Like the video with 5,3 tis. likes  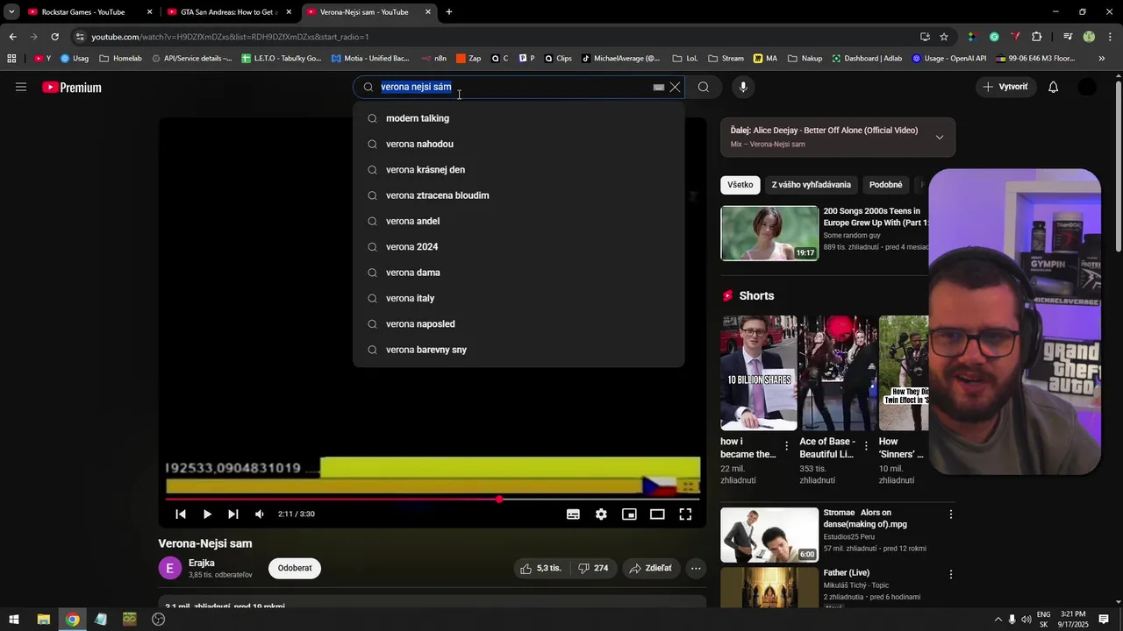(x=540, y=569)
